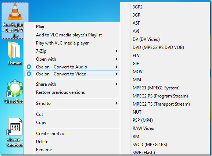Select SWF (Flash) format
212x156 pixels.
coord(144,152)
